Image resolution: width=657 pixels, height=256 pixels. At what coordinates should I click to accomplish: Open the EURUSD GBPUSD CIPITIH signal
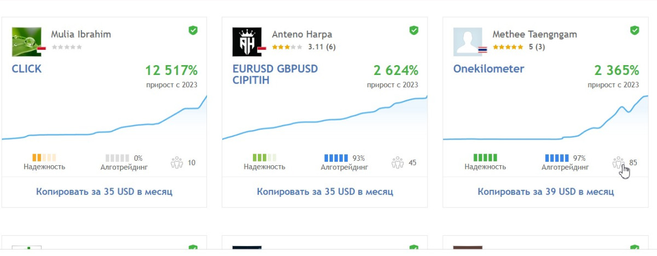coord(275,75)
